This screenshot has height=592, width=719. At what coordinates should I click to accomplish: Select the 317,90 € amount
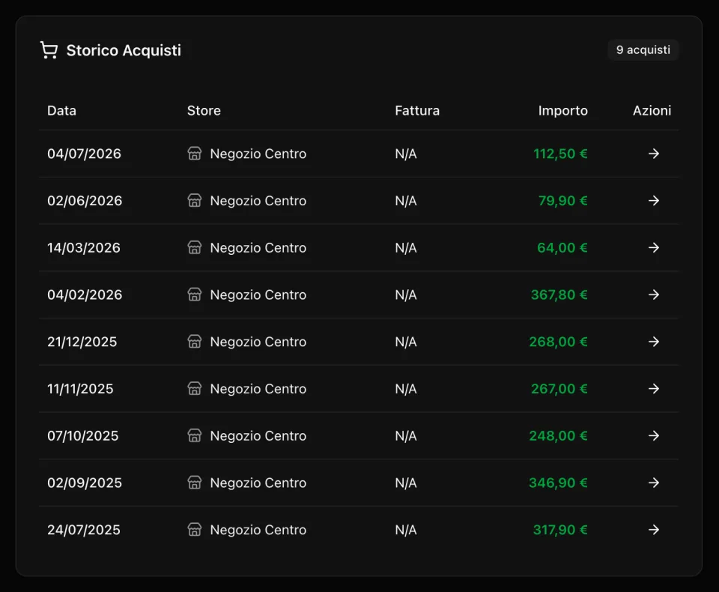(x=560, y=530)
